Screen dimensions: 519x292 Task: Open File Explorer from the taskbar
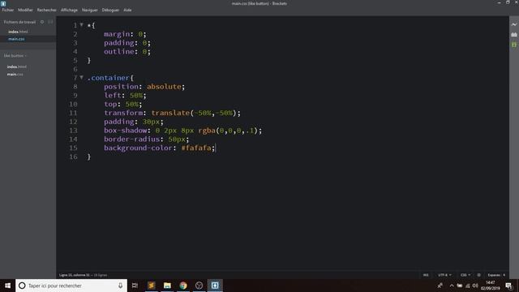click(x=167, y=286)
